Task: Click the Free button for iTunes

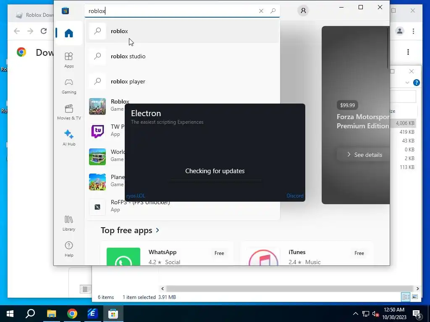Action: coord(359,253)
